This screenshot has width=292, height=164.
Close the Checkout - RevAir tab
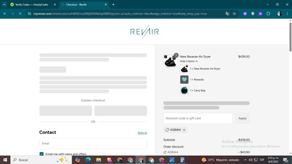105,5
